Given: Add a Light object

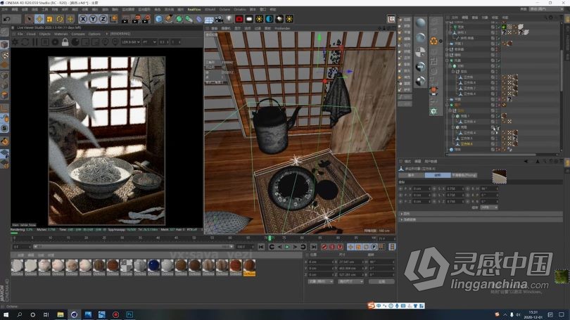Looking at the screenshot, I should click(x=229, y=19).
